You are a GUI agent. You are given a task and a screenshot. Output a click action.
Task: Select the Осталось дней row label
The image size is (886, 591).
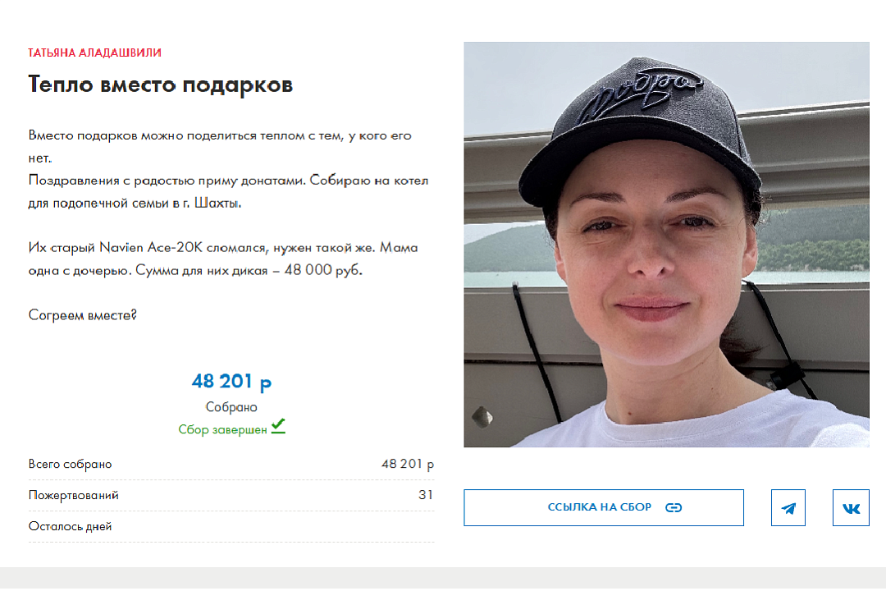pyautogui.click(x=70, y=526)
